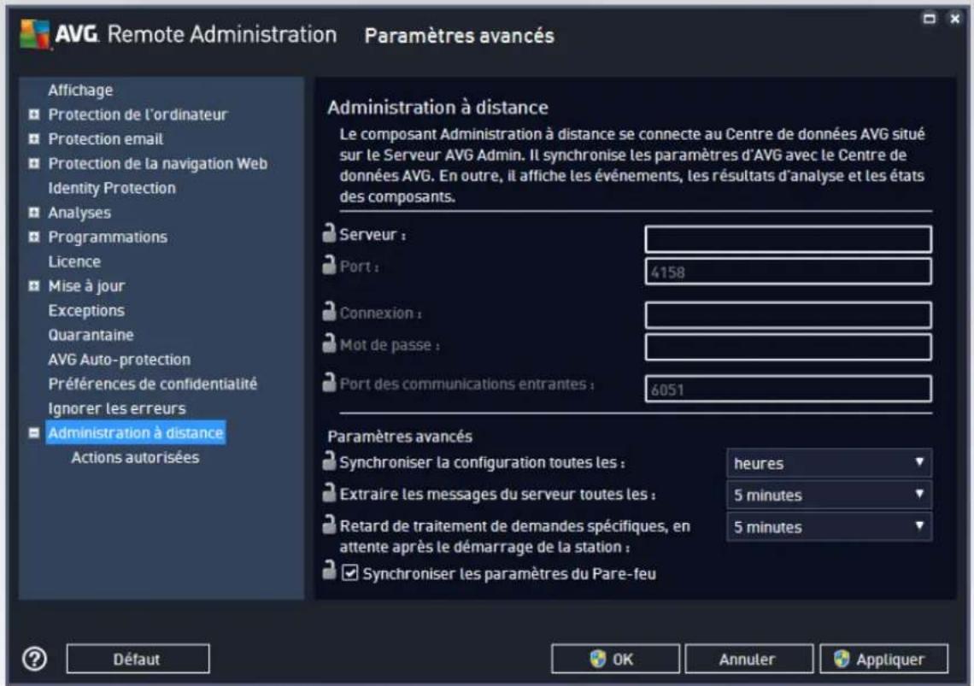Select Ignorer les erreurs item

117,408
